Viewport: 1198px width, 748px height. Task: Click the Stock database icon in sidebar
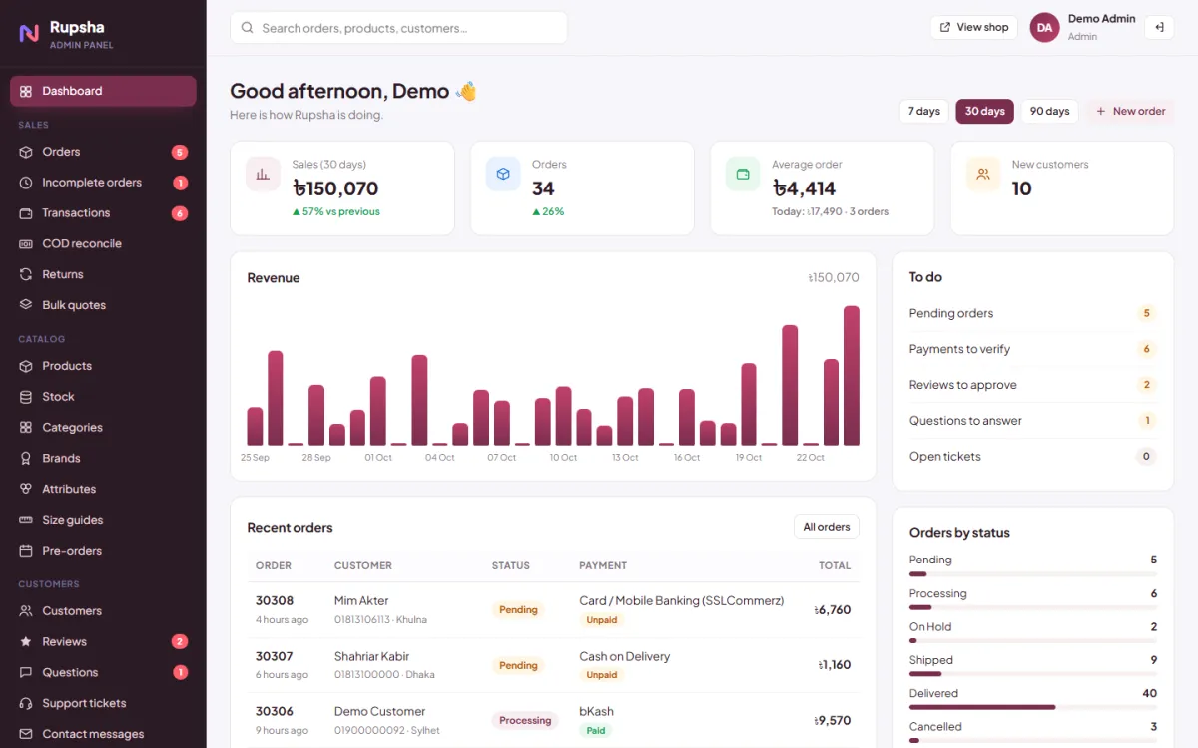(26, 397)
